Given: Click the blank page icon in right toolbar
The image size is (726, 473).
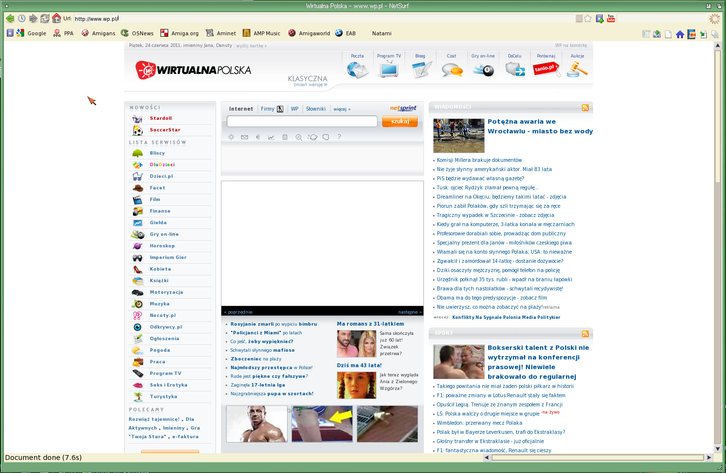Looking at the screenshot, I should tap(668, 34).
